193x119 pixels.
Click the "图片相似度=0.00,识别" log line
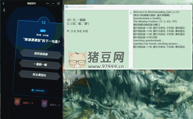(x=145, y=37)
